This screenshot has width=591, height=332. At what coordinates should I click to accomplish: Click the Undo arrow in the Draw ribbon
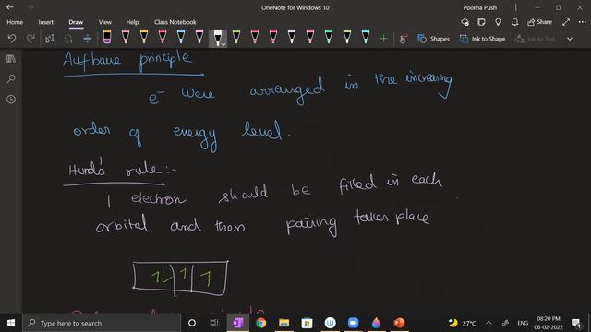point(12,39)
